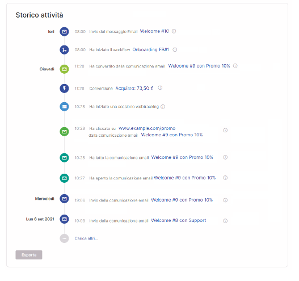This screenshot has height=281, width=299.
Task: Open the www.example.com/promo link
Action: pyautogui.click(x=147, y=128)
